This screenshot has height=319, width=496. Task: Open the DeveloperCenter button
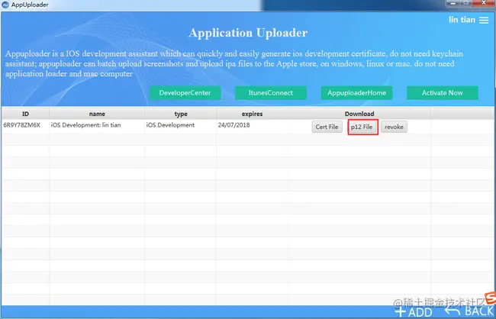[x=185, y=93]
